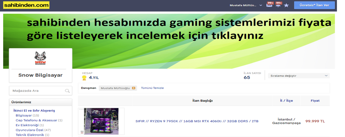
Task: Focus the Mağazada Ara search field
Action: point(40,91)
